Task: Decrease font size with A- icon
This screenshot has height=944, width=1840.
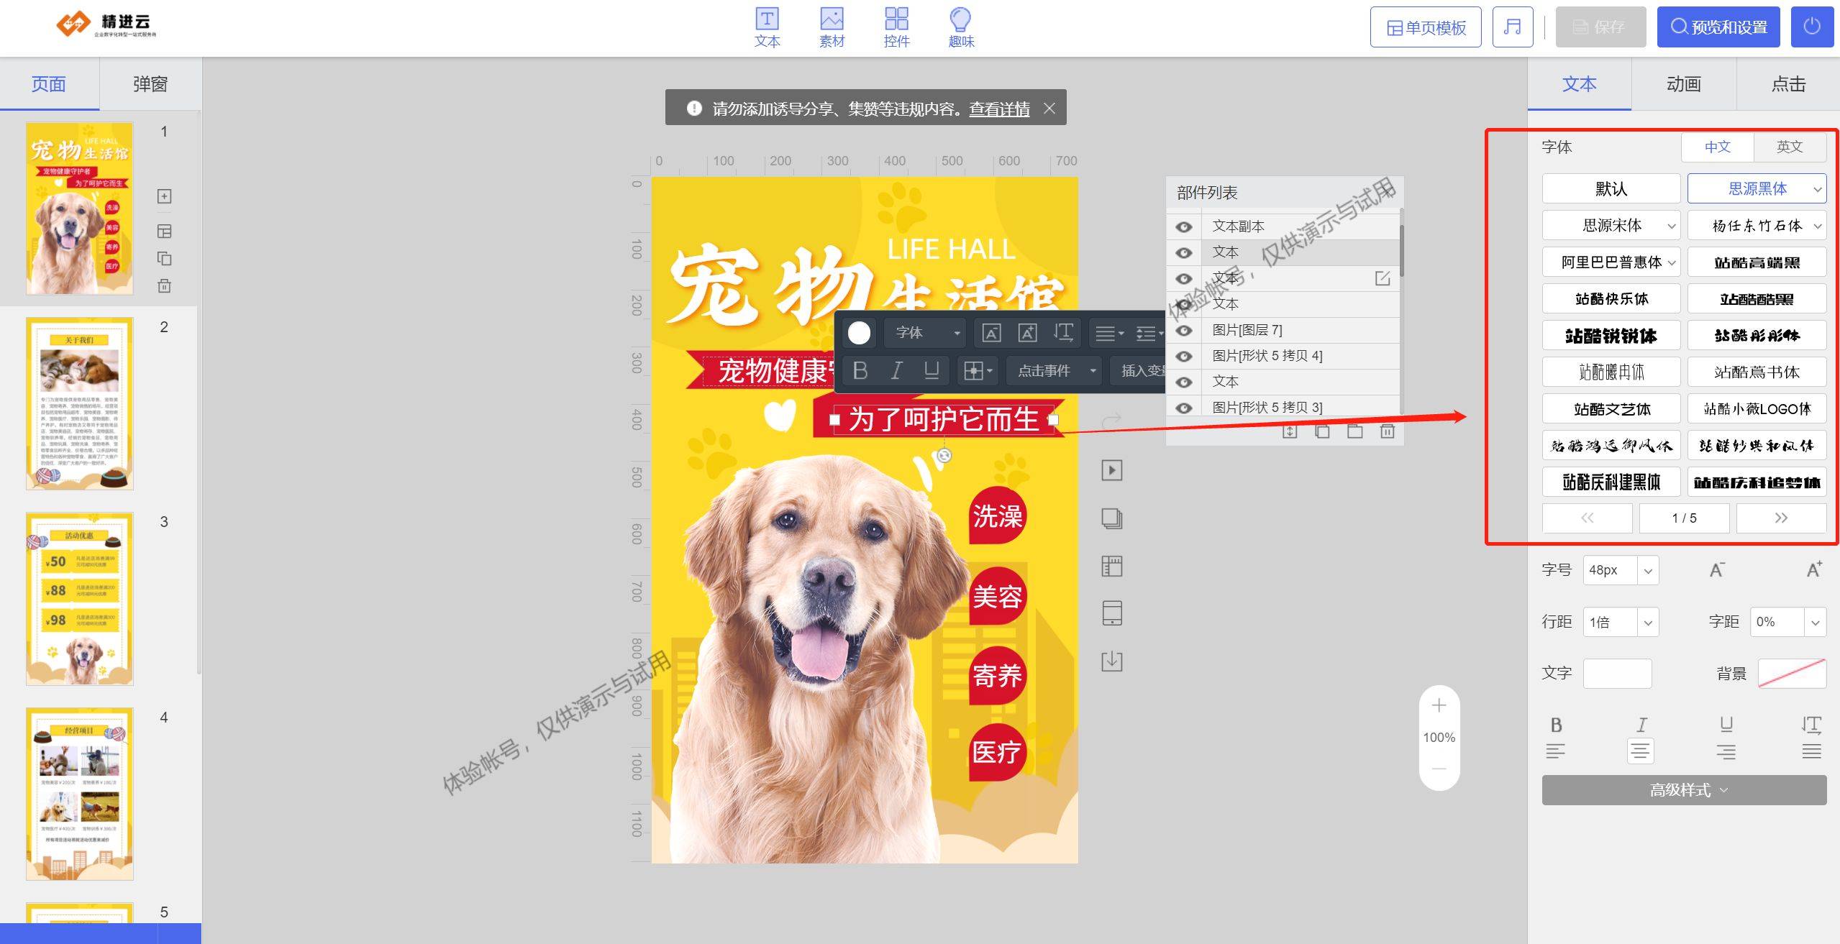Action: point(1717,570)
